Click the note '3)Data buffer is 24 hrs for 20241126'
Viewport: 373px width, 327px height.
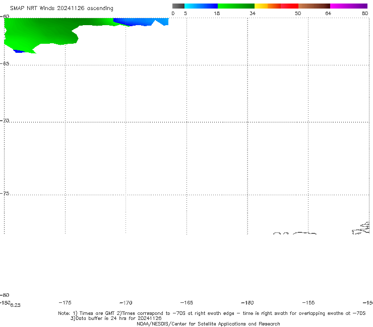116,318
